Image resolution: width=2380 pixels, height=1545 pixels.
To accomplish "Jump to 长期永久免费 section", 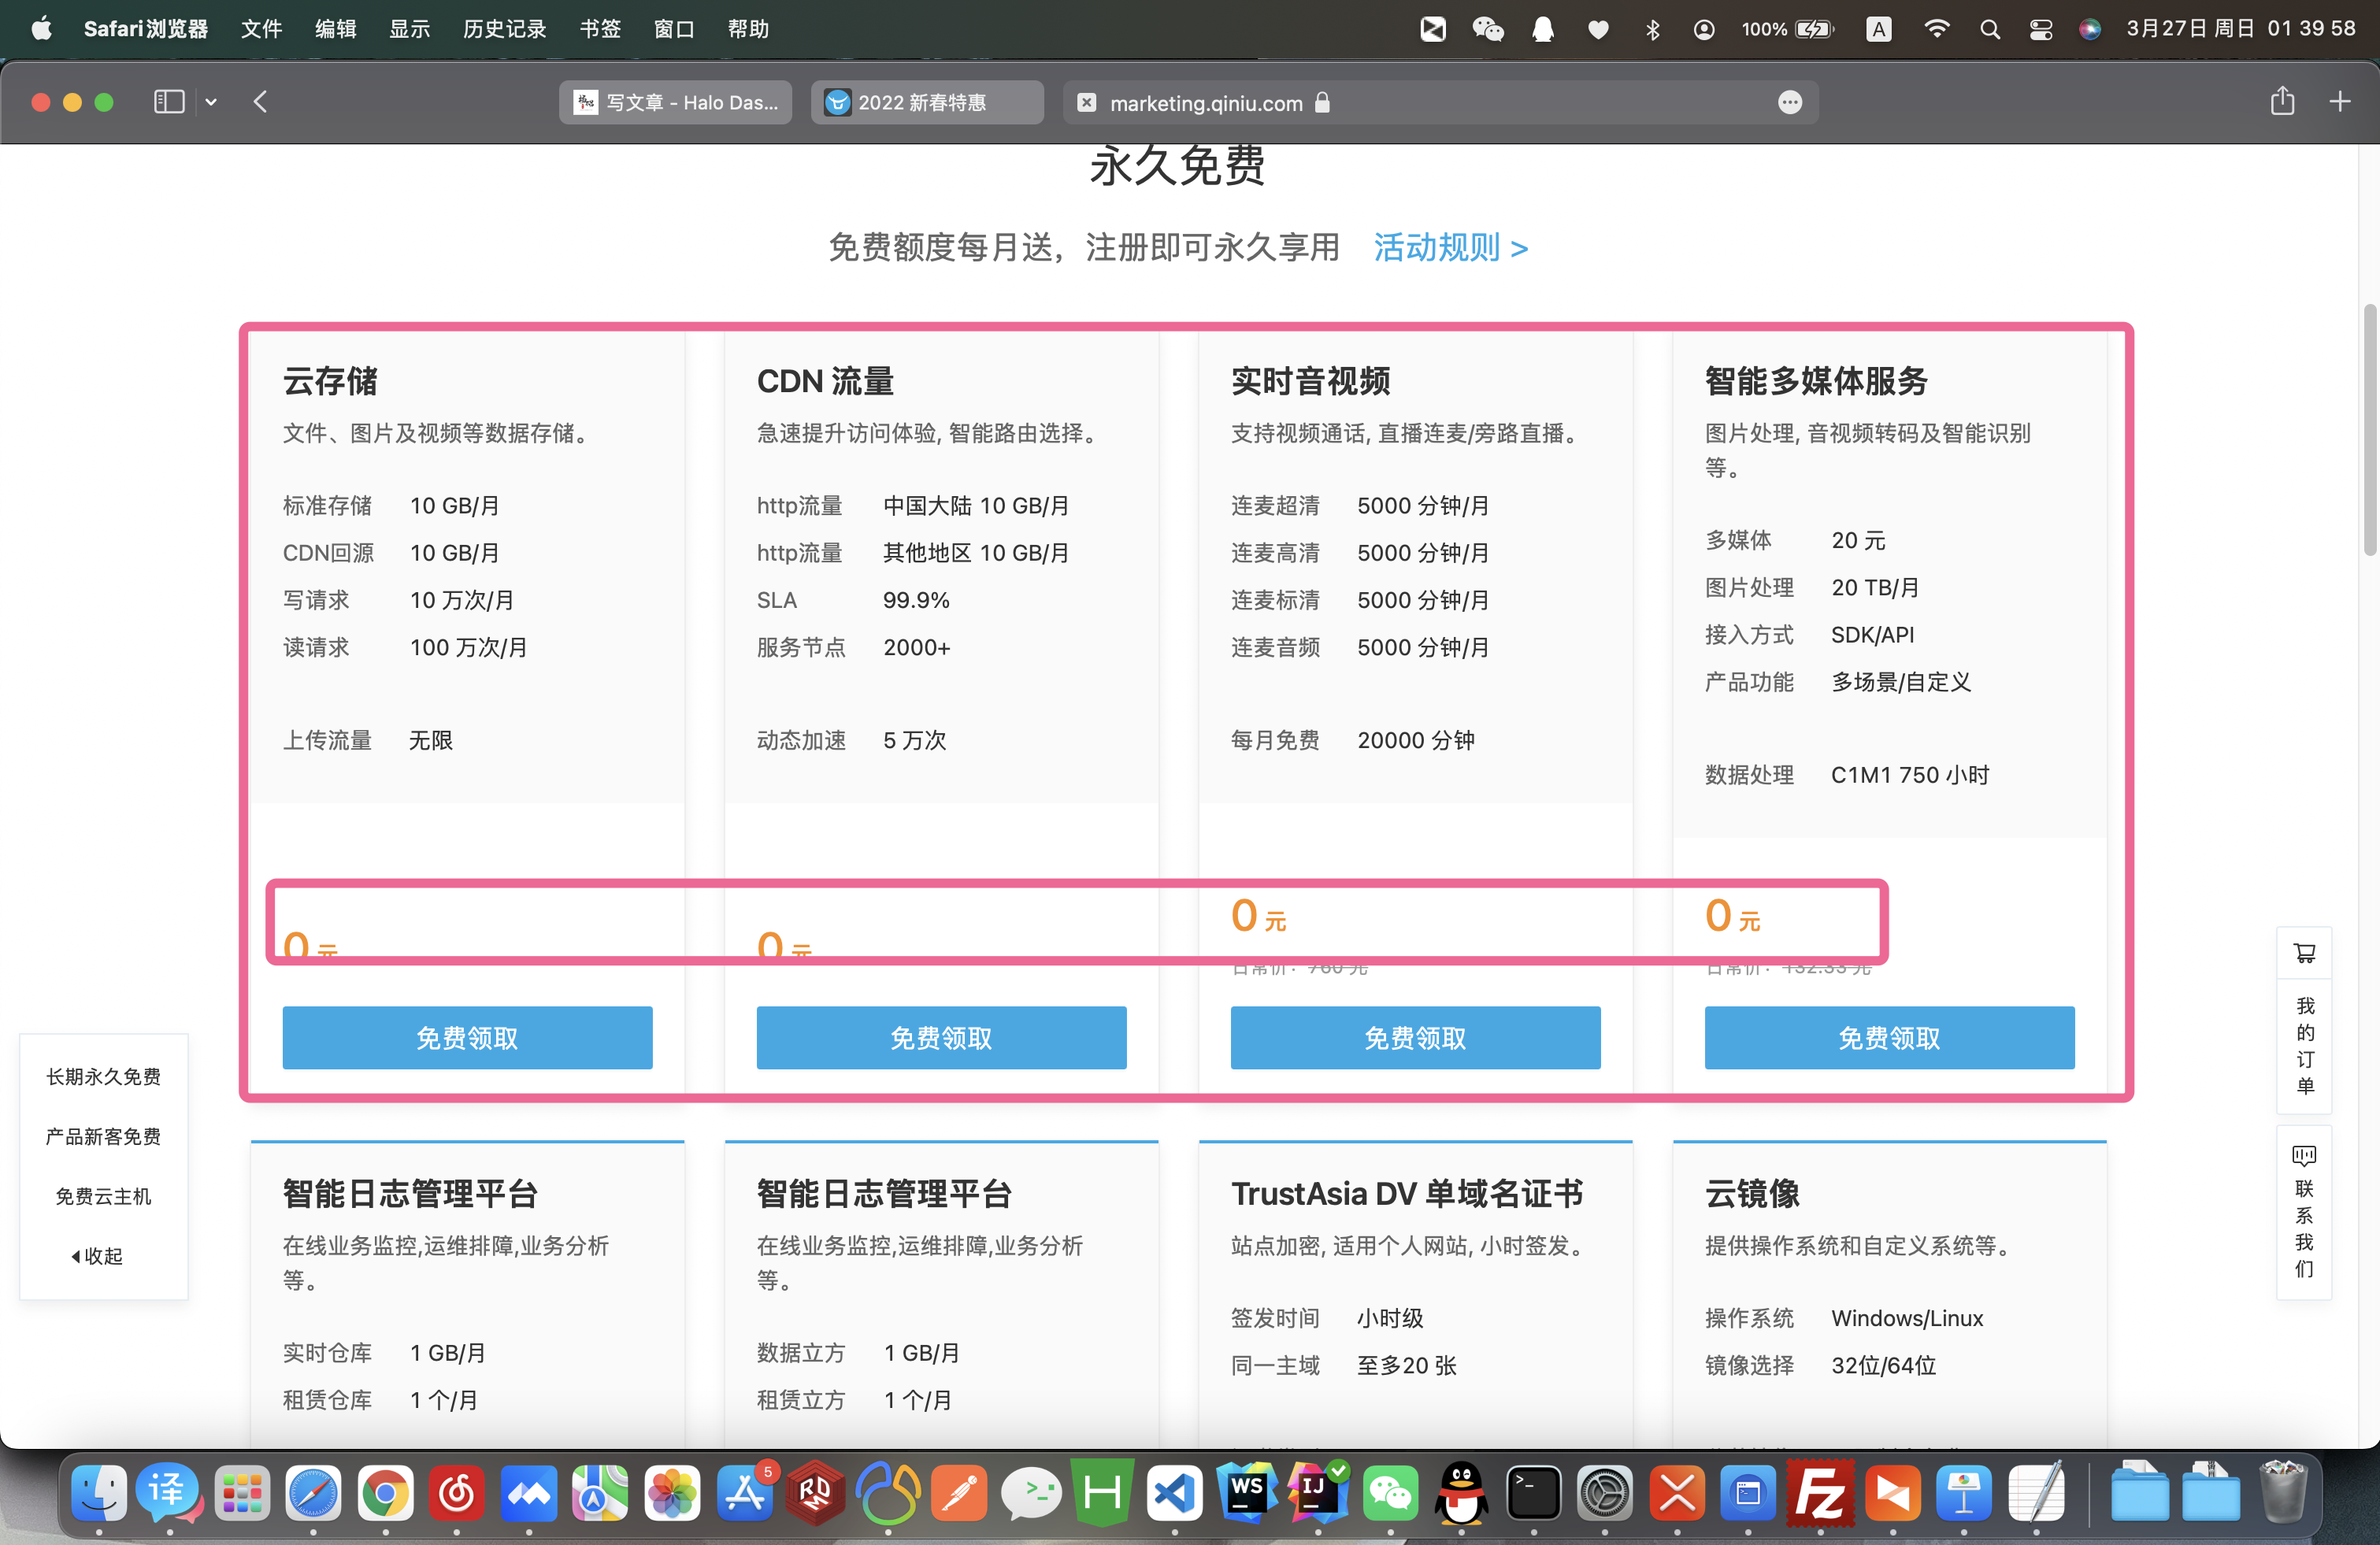I will point(103,1077).
